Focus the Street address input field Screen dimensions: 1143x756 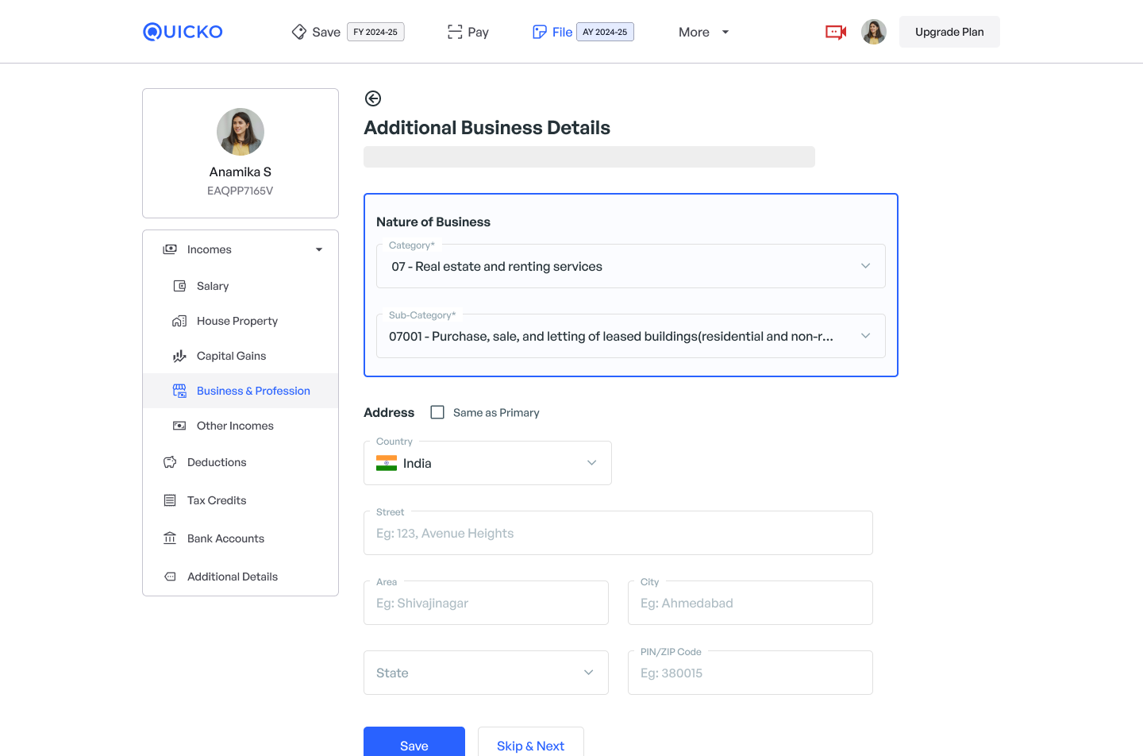pyautogui.click(x=618, y=534)
